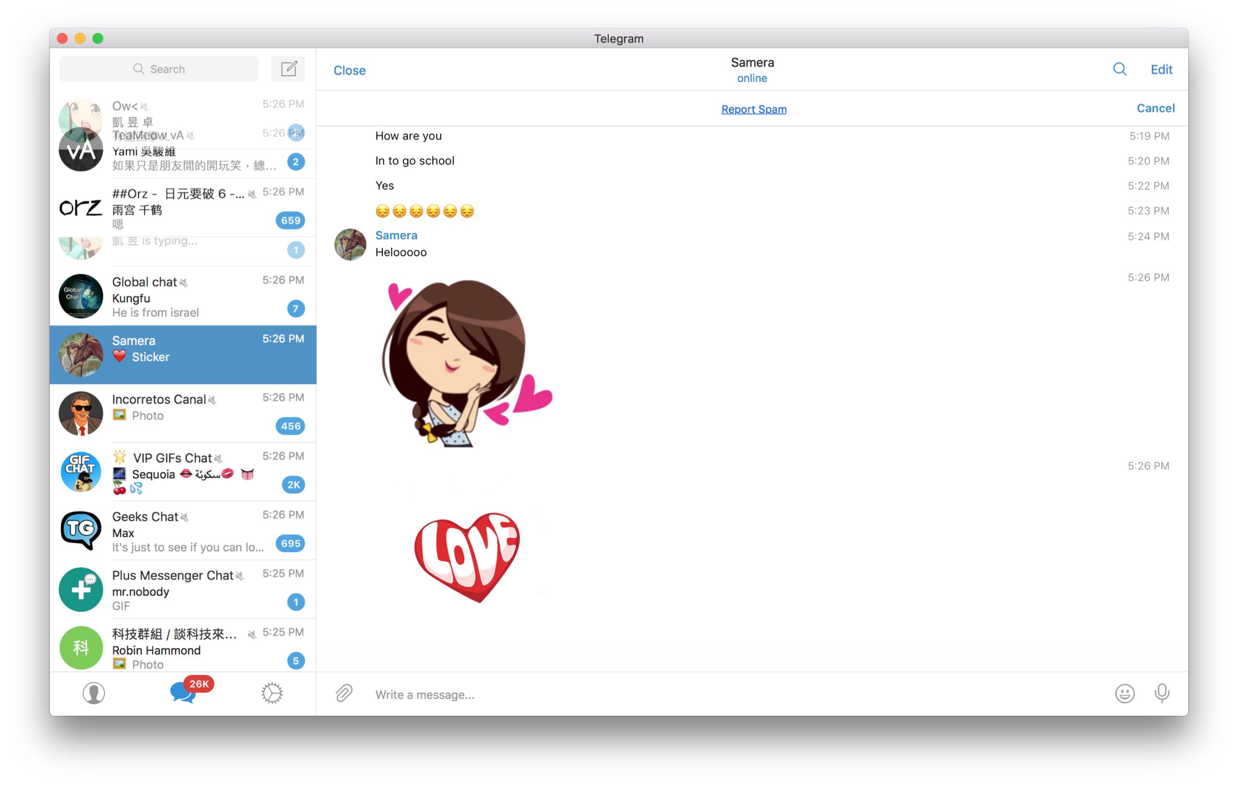
Task: Click the Samera title in chat header
Action: click(x=752, y=62)
